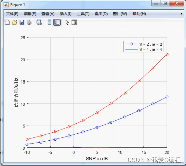Open a file with the folder icon
The image size is (186, 166).
point(14,22)
